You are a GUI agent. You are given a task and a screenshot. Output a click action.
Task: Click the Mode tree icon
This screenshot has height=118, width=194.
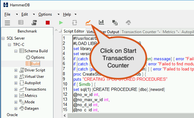click(22, 102)
